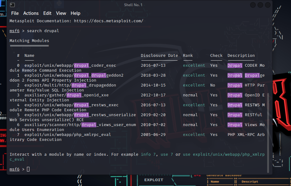Viewport: 291px width, 186px height.
Task: Open the Edit menu
Action: pos(47,13)
